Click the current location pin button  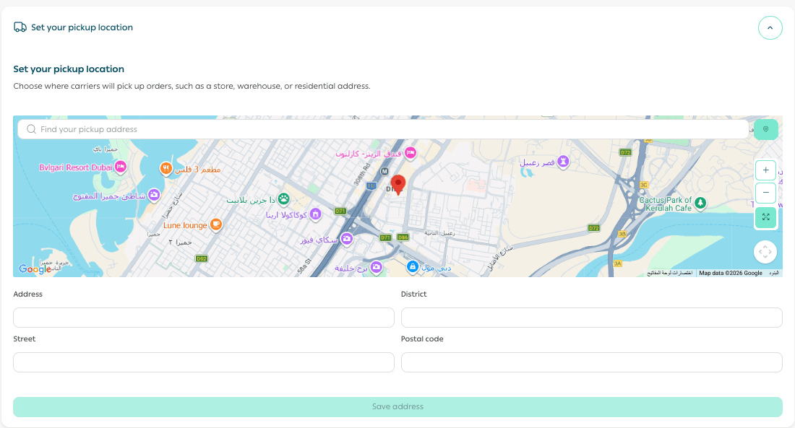(x=765, y=129)
